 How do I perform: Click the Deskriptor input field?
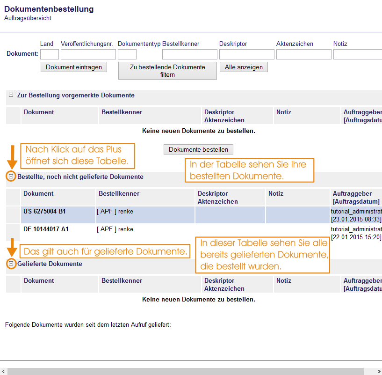click(247, 54)
